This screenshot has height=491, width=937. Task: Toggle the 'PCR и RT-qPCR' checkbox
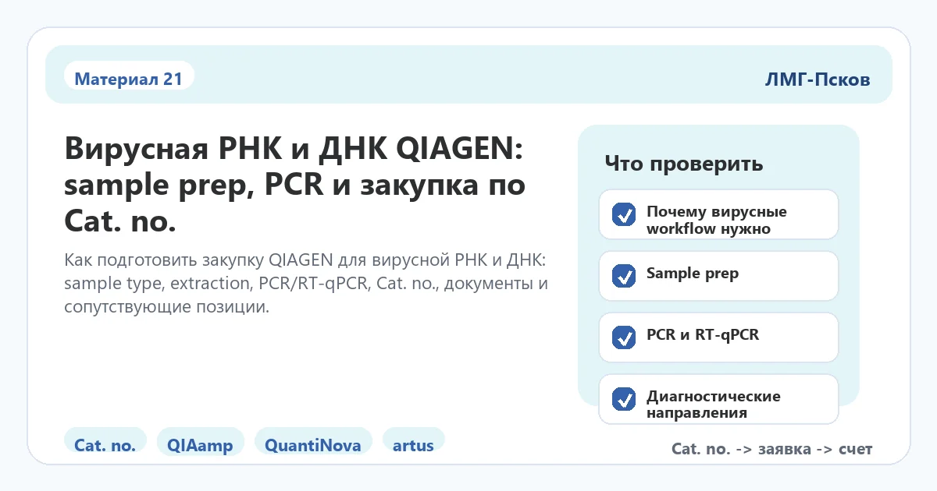[623, 337]
